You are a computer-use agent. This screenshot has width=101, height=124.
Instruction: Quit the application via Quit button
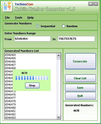pos(80,96)
